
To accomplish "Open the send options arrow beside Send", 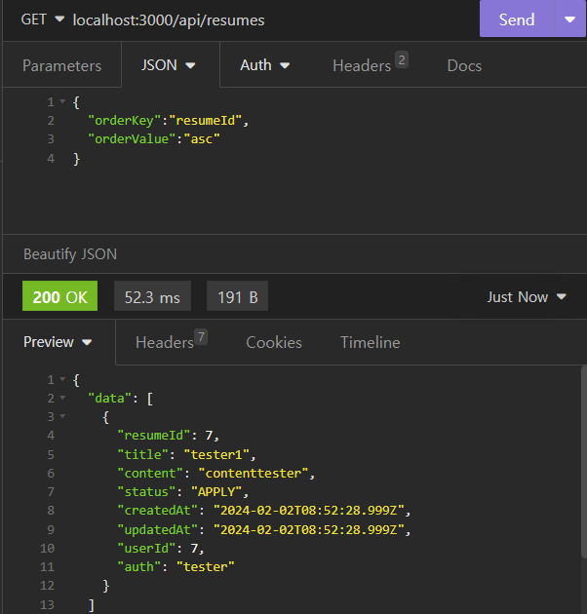I will pos(570,19).
